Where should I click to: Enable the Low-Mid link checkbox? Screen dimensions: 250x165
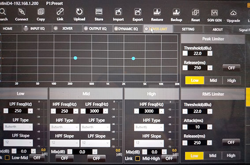coord(7,157)
